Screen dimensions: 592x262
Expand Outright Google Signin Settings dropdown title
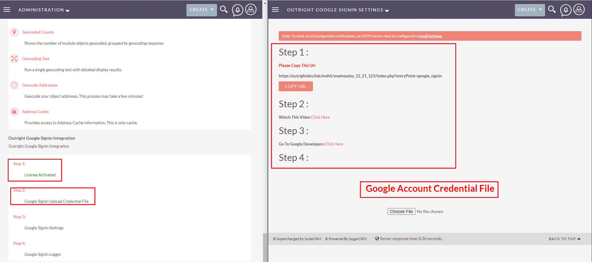tap(338, 10)
